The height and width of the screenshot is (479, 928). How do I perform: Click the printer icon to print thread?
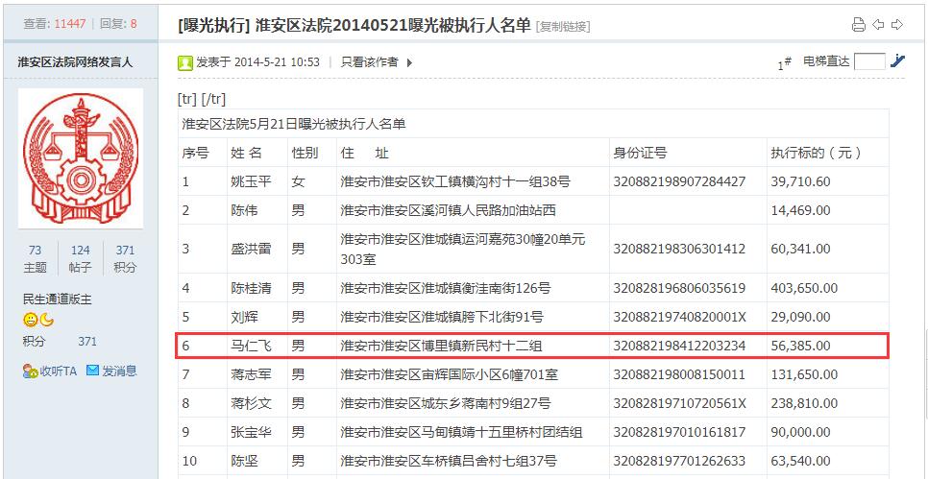pyautogui.click(x=859, y=25)
